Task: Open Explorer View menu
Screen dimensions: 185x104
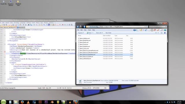Action: click(x=85, y=30)
